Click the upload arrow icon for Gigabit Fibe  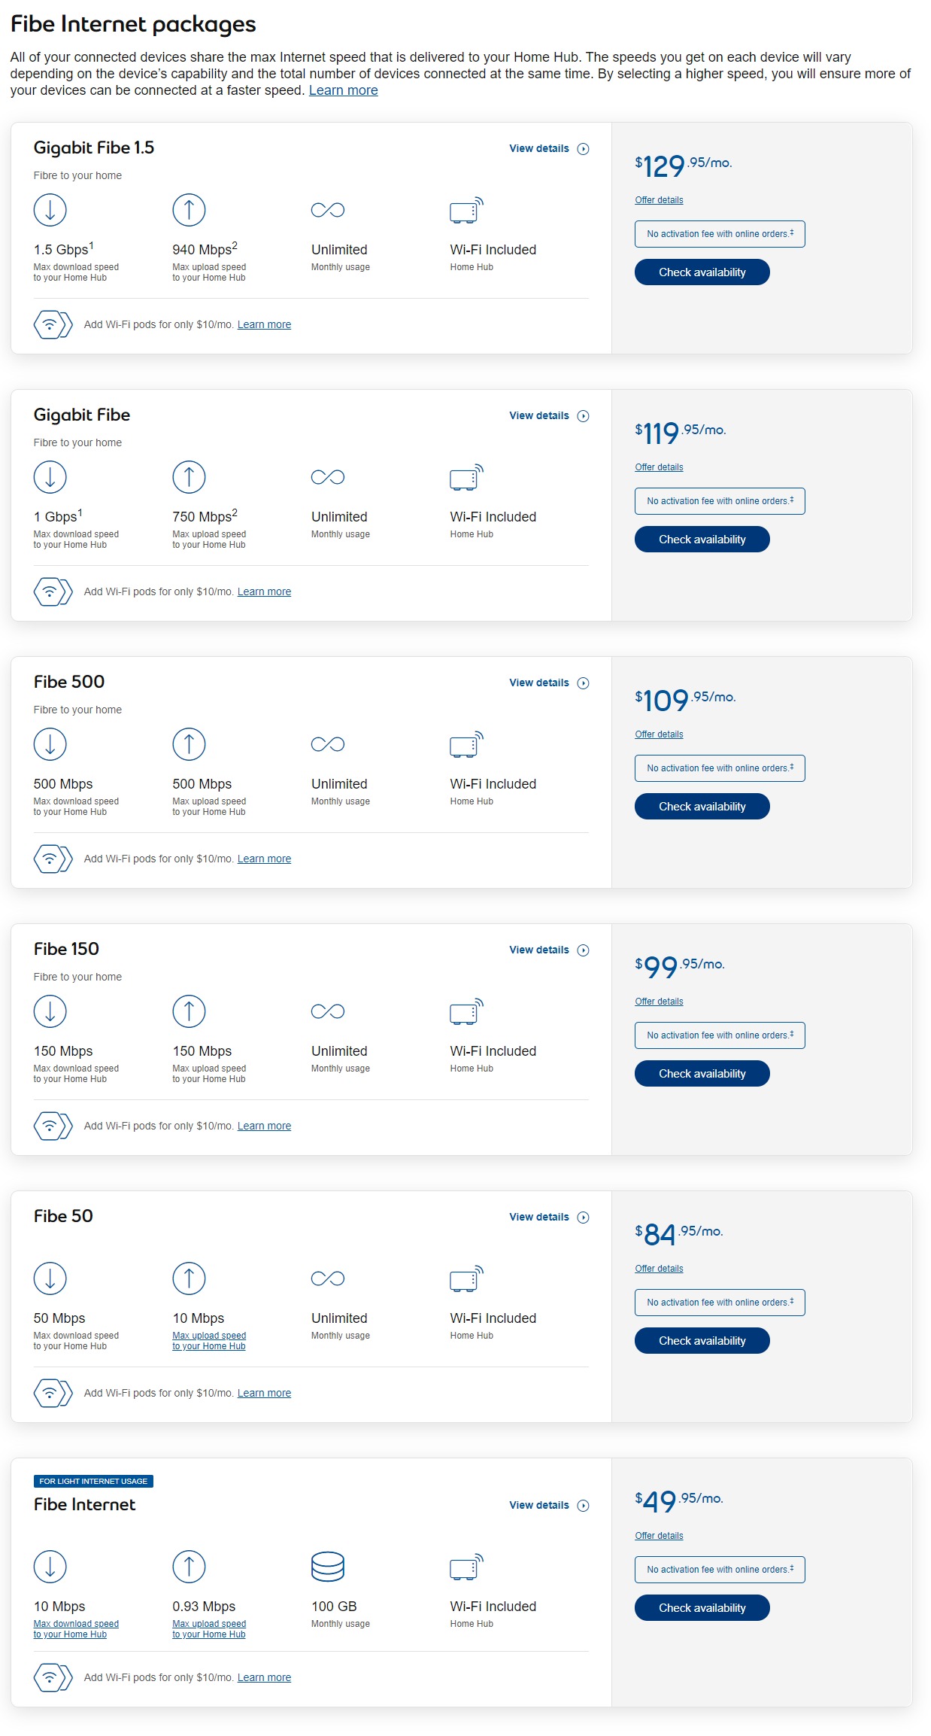coord(189,477)
